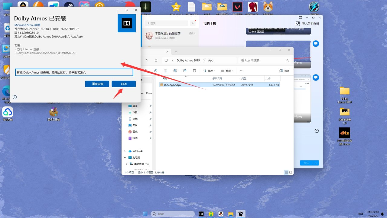
Task: Click the delete trash icon in Explorer toolbar
Action: click(194, 71)
